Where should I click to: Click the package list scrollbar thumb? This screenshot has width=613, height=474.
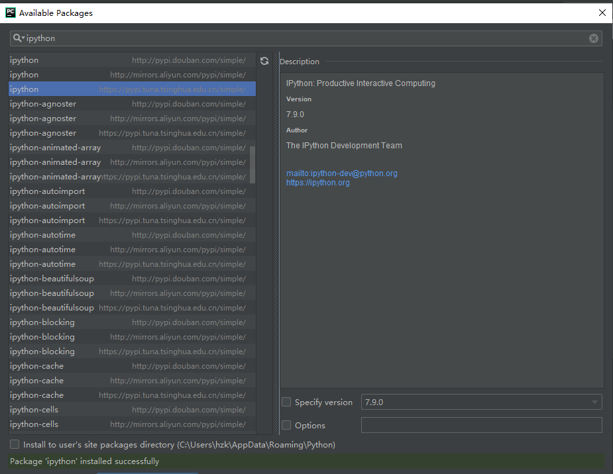click(252, 165)
